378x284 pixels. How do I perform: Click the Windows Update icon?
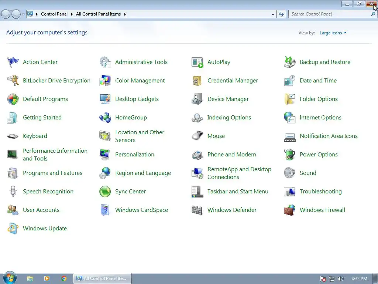(x=13, y=229)
